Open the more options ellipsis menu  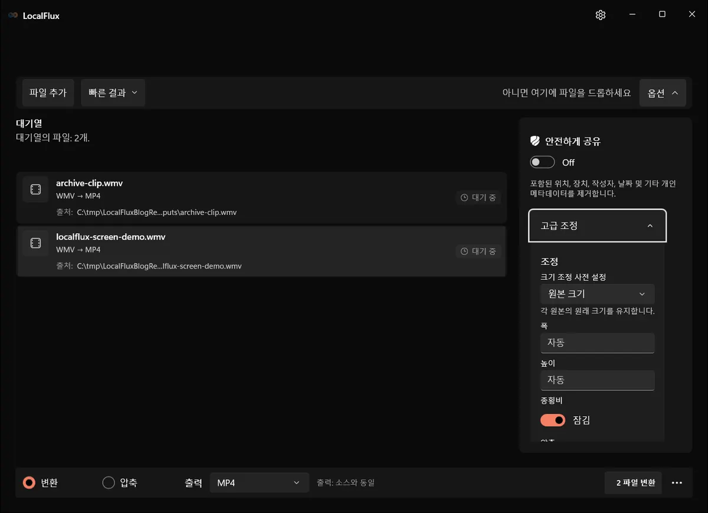pyautogui.click(x=677, y=483)
